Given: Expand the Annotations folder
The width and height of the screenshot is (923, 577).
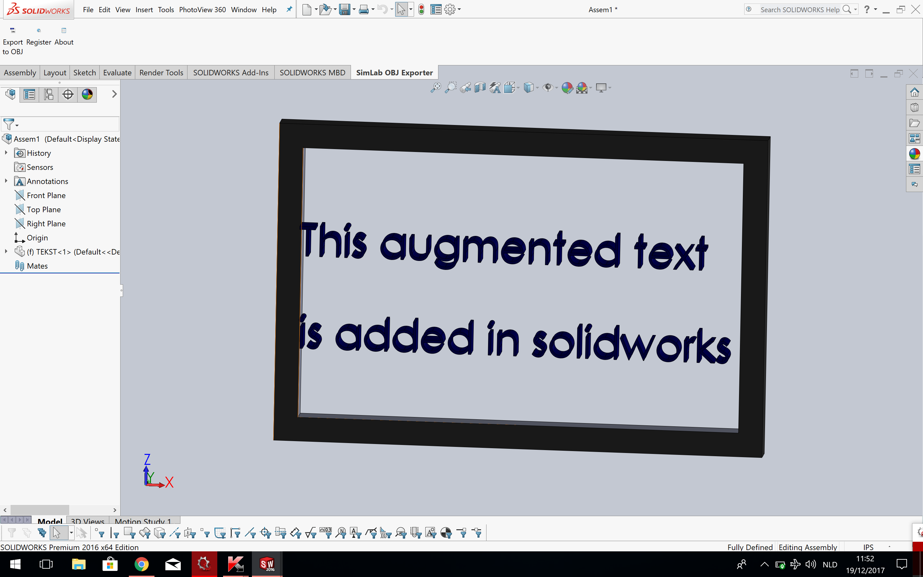Looking at the screenshot, I should click(6, 181).
